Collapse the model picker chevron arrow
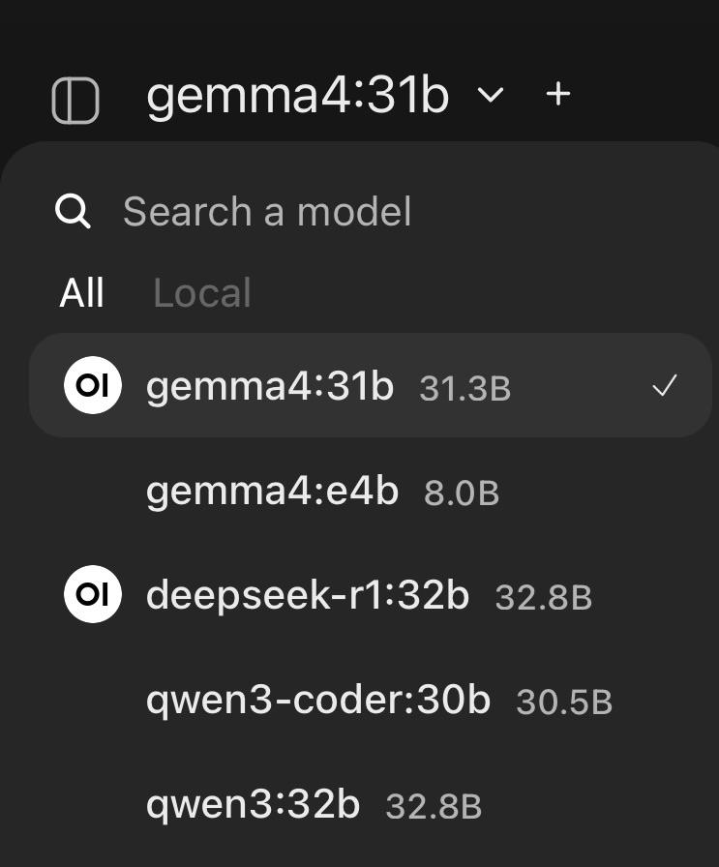 point(492,95)
